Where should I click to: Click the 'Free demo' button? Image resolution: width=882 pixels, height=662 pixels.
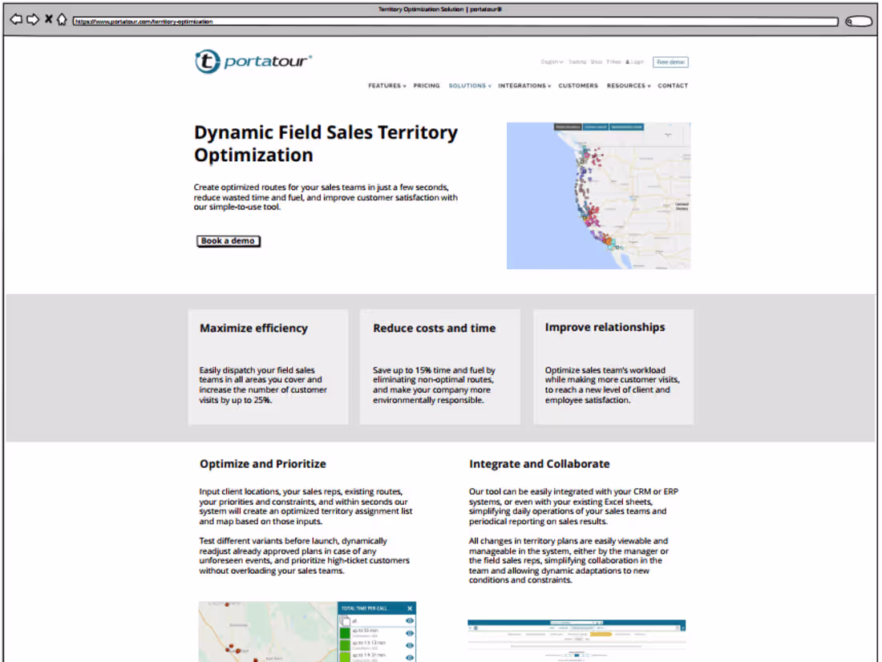point(670,62)
